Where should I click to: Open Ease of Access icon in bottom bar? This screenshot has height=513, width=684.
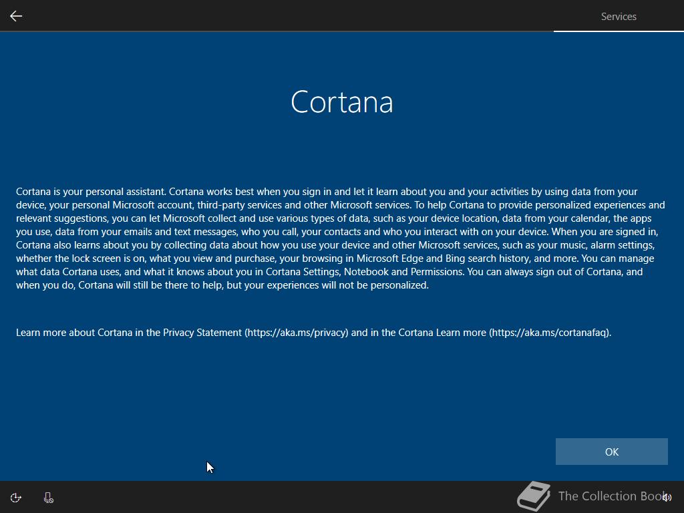point(16,498)
